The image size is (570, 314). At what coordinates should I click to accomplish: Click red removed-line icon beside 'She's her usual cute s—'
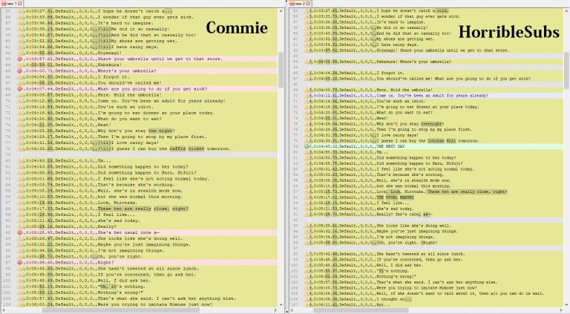19,232
